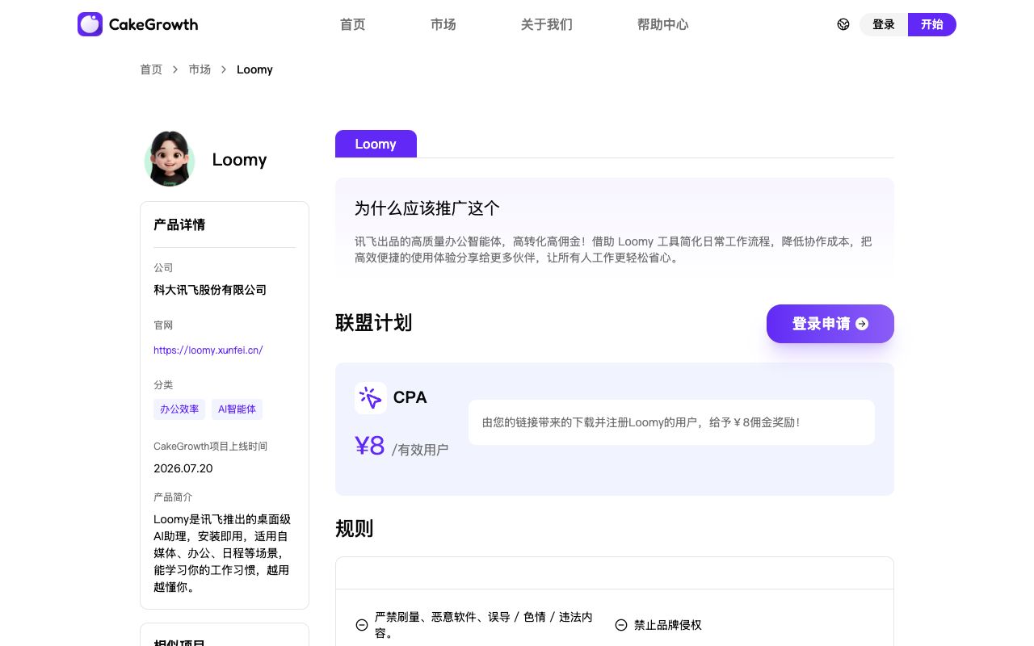
Task: Click the chevron after 首页 breadcrumb
Action: (175, 69)
